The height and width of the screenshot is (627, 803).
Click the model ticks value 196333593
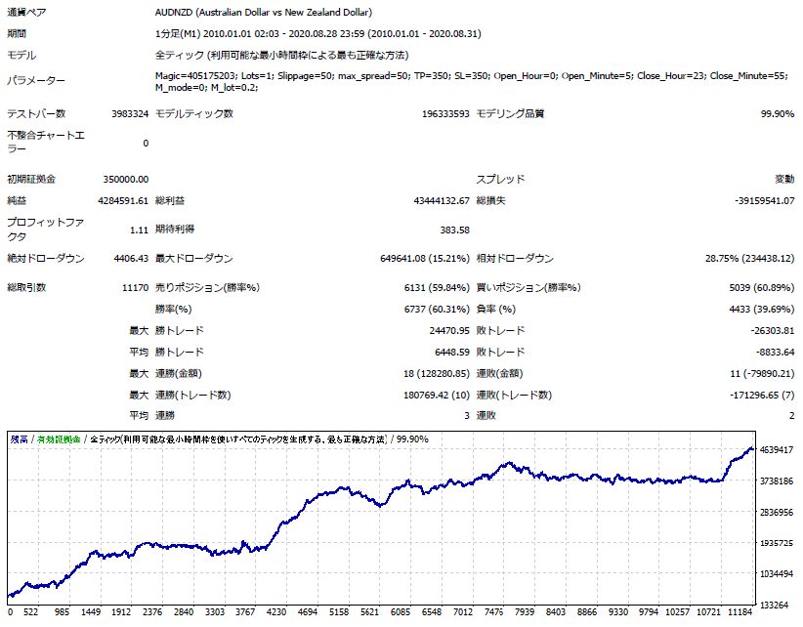[x=445, y=113]
